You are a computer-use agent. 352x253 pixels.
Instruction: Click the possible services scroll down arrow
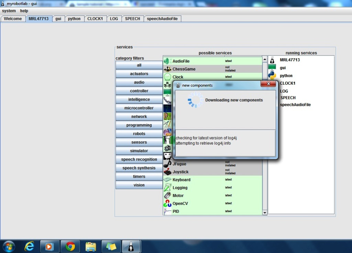[x=265, y=213]
